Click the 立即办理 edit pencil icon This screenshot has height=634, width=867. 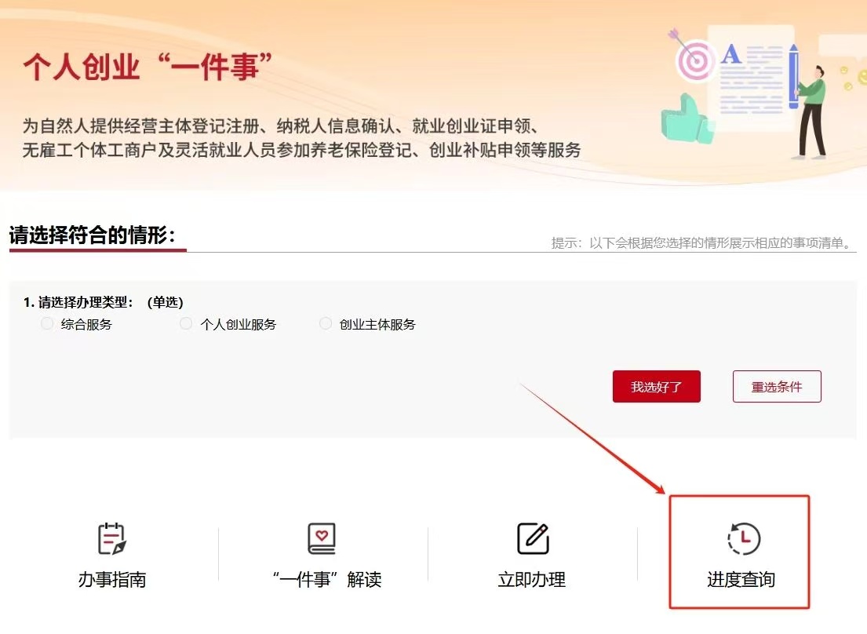[x=533, y=539]
